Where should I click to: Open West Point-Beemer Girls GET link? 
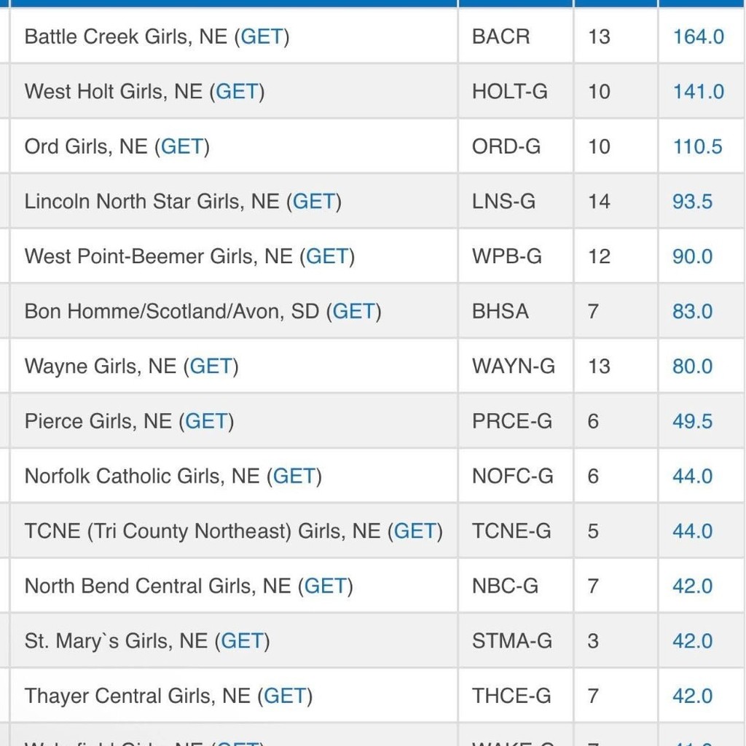coord(327,256)
